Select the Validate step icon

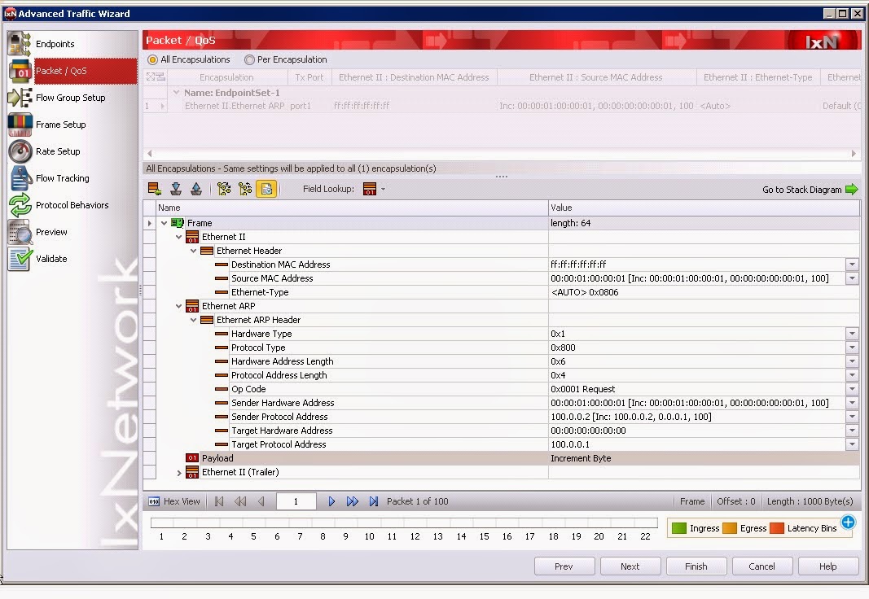pyautogui.click(x=18, y=259)
